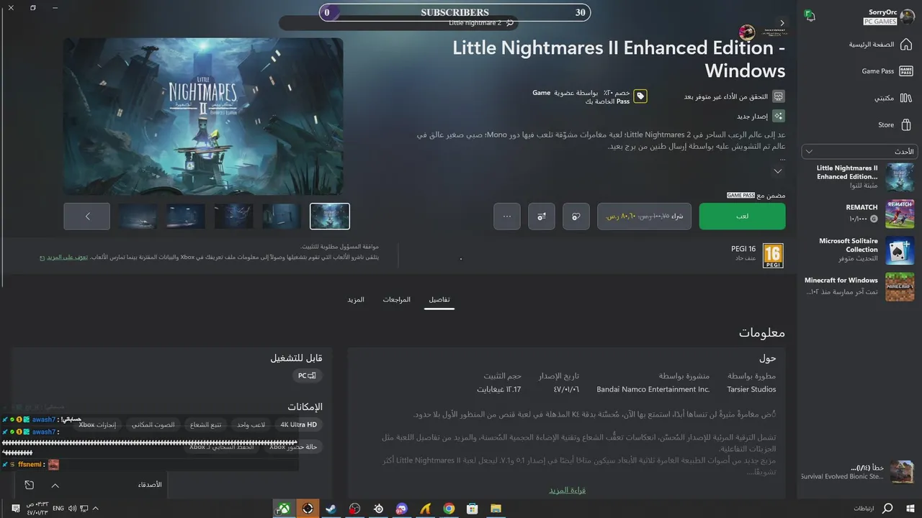The height and width of the screenshot is (518, 922).
Task: Open the green notifications icon near profile
Action: (810, 16)
